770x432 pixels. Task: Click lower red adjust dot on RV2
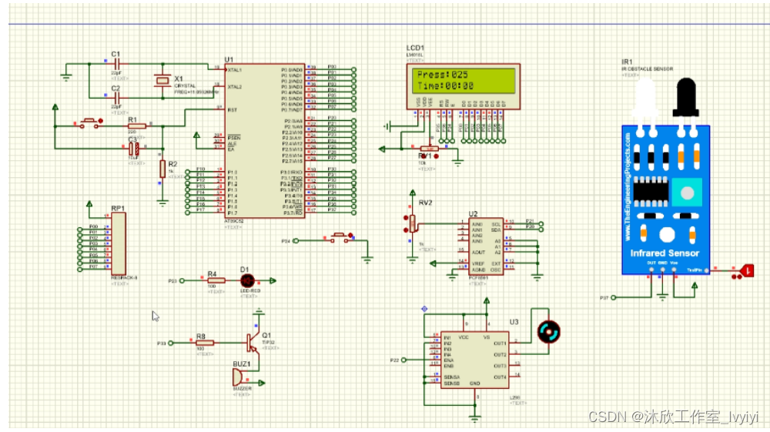(x=406, y=229)
